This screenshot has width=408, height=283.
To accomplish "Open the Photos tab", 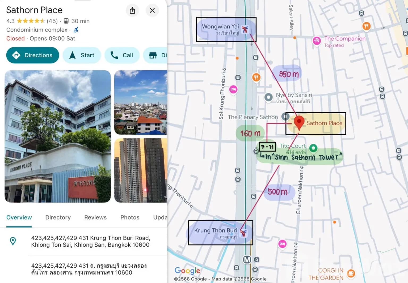I will tap(130, 217).
